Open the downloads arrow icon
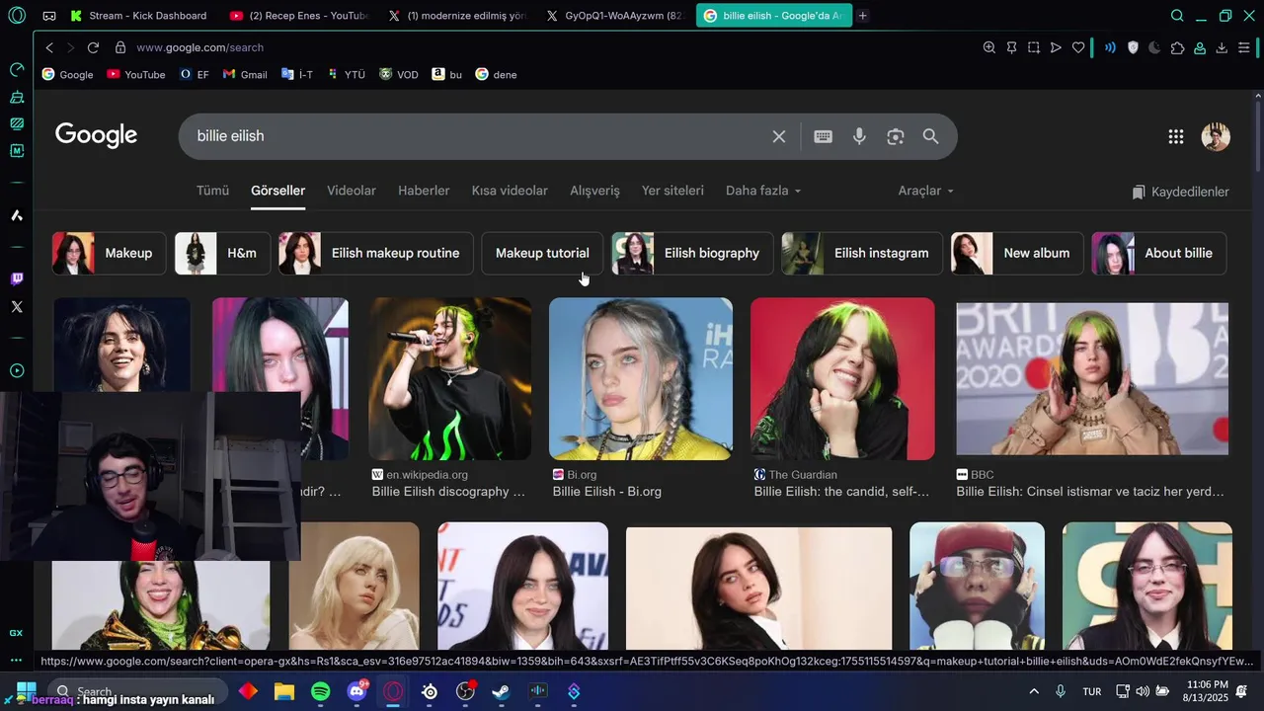This screenshot has width=1264, height=711. (x=1222, y=47)
